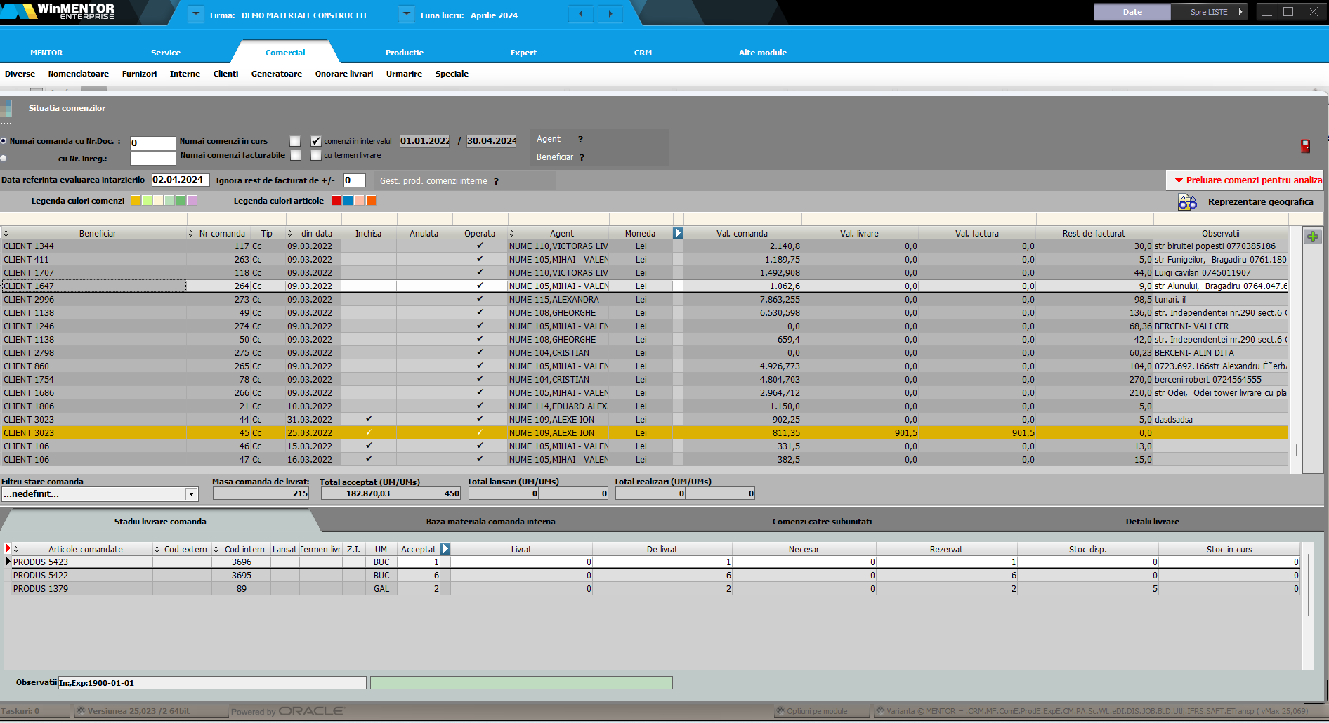Image resolution: width=1329 pixels, height=723 pixels.
Task: Enable the Numai comenzi in curs checkbox
Action: click(295, 141)
